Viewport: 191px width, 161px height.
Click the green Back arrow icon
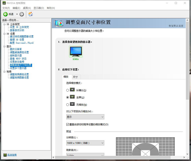point(5,14)
